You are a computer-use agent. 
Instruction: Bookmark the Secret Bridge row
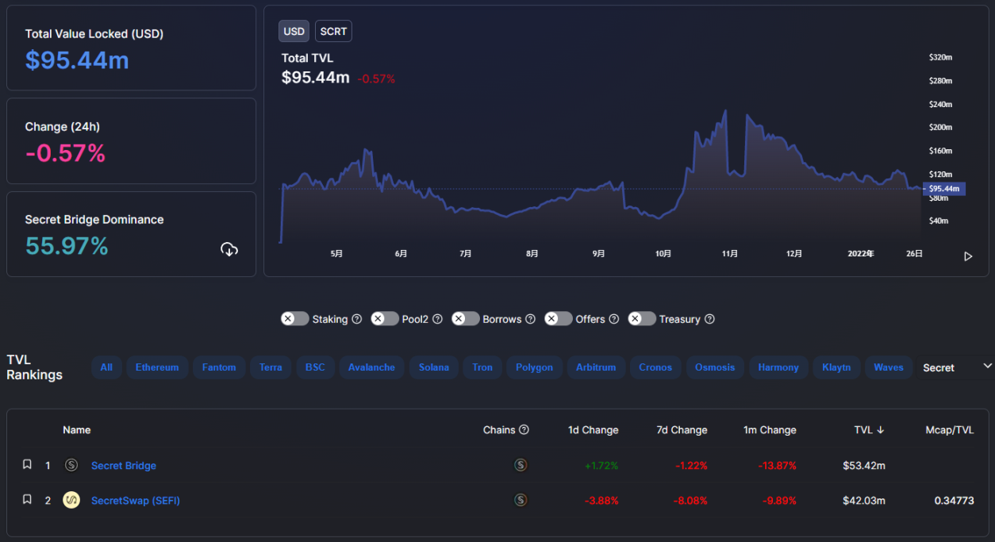click(x=27, y=464)
